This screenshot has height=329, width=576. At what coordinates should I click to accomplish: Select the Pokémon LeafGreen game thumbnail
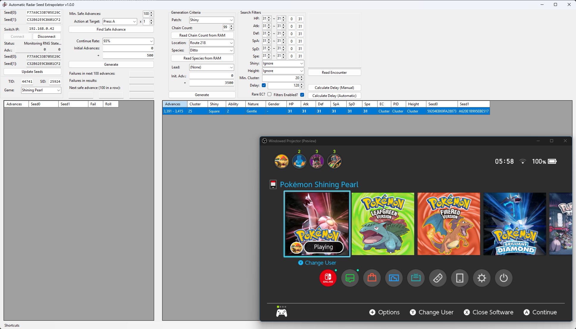pyautogui.click(x=383, y=224)
